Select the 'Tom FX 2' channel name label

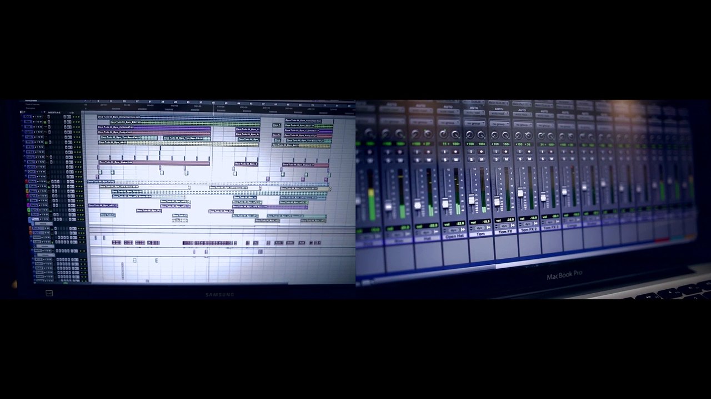(529, 230)
